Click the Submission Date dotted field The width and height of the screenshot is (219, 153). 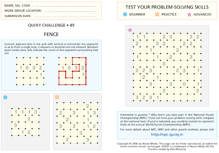click(x=65, y=17)
